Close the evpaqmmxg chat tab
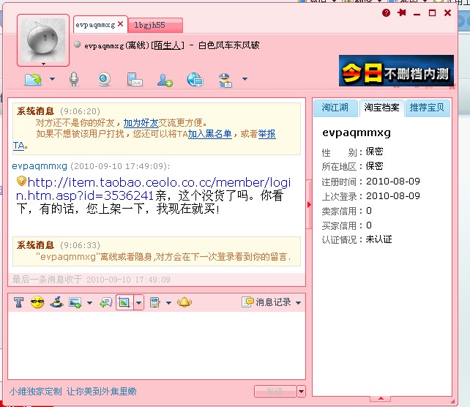This screenshot has height=407, width=470. coord(121,24)
